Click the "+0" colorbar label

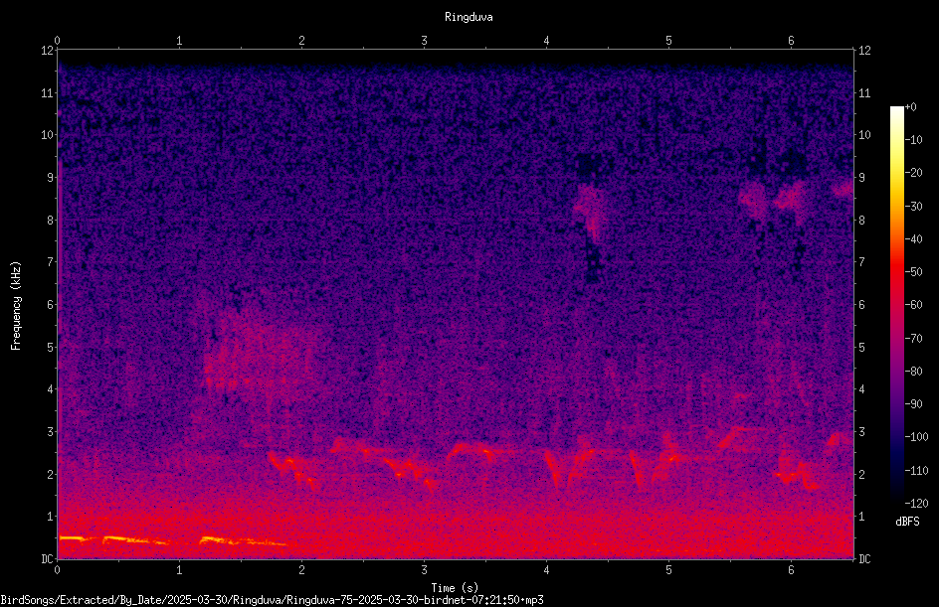point(910,107)
